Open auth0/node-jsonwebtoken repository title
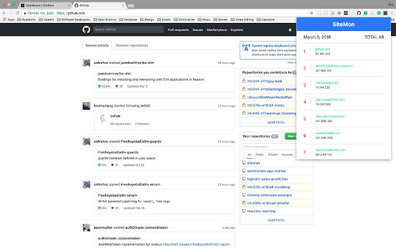Viewport: 396px width, 248px height. 119,238
